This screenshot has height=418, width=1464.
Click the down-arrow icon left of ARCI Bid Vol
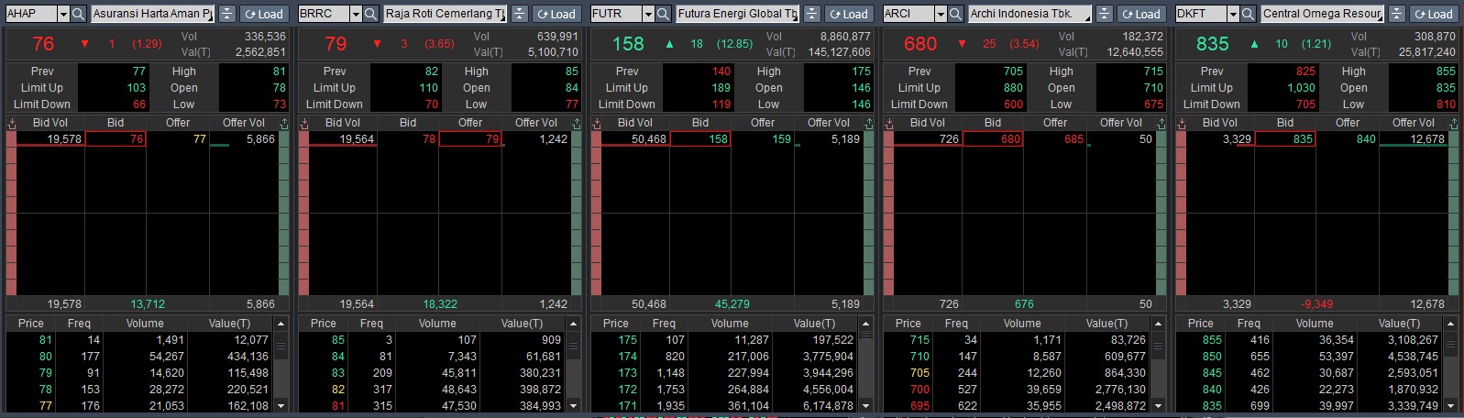pos(889,123)
